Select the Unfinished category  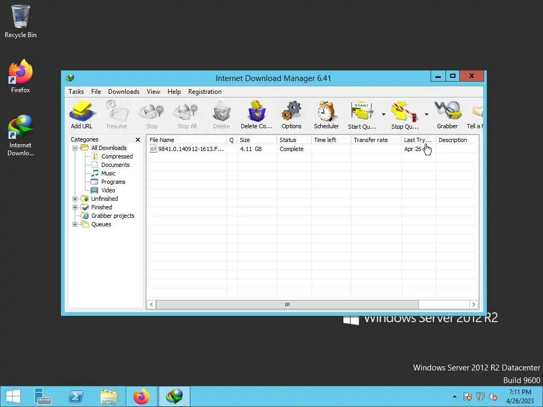(x=104, y=199)
